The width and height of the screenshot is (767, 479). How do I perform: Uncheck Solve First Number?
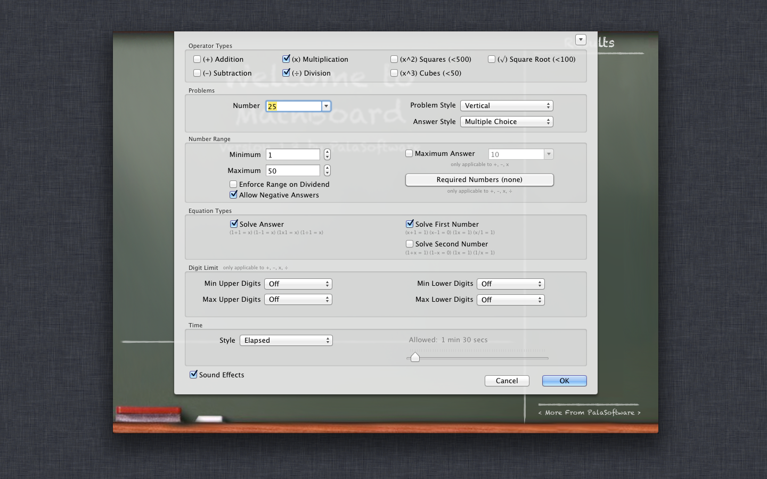click(x=410, y=224)
